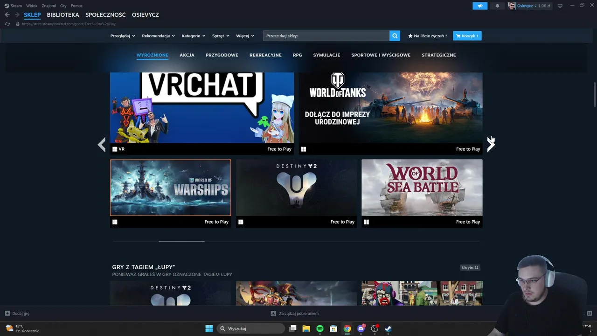597x336 pixels.
Task: Select the REKREACYJNE genre tab
Action: click(265, 55)
